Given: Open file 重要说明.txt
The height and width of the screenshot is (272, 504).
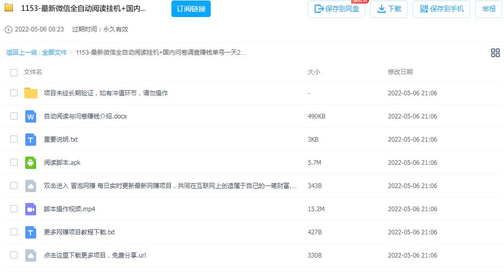Looking at the screenshot, I should (x=61, y=140).
